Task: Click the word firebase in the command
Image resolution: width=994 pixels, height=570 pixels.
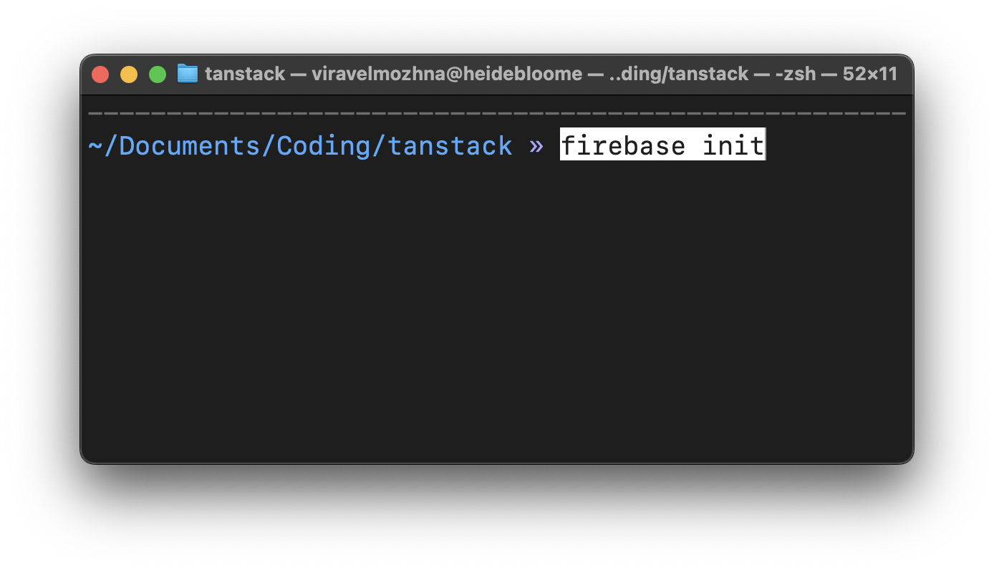Action: (x=622, y=145)
